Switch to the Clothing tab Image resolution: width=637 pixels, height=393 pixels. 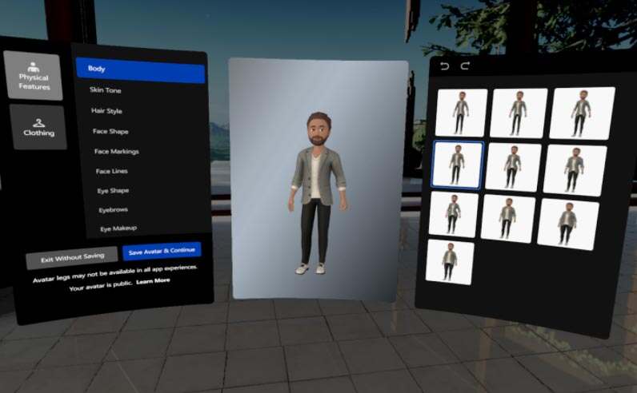point(38,128)
